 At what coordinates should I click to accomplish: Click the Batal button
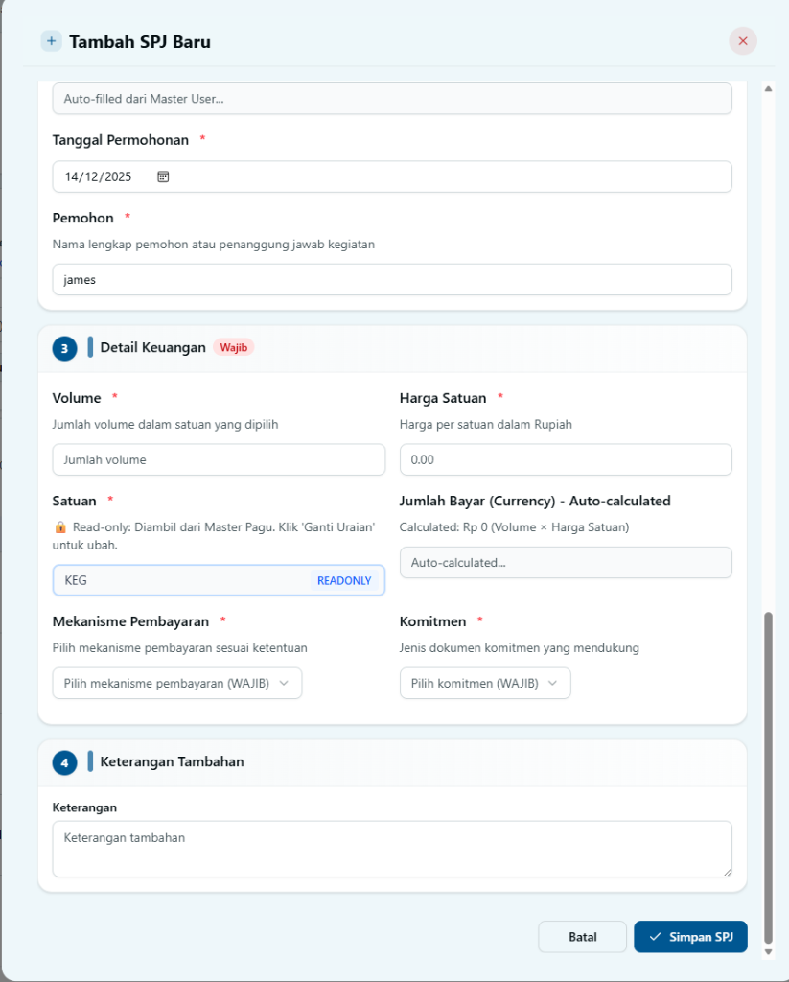582,937
